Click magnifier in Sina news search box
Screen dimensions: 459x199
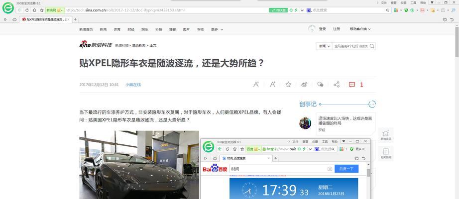tap(372, 46)
